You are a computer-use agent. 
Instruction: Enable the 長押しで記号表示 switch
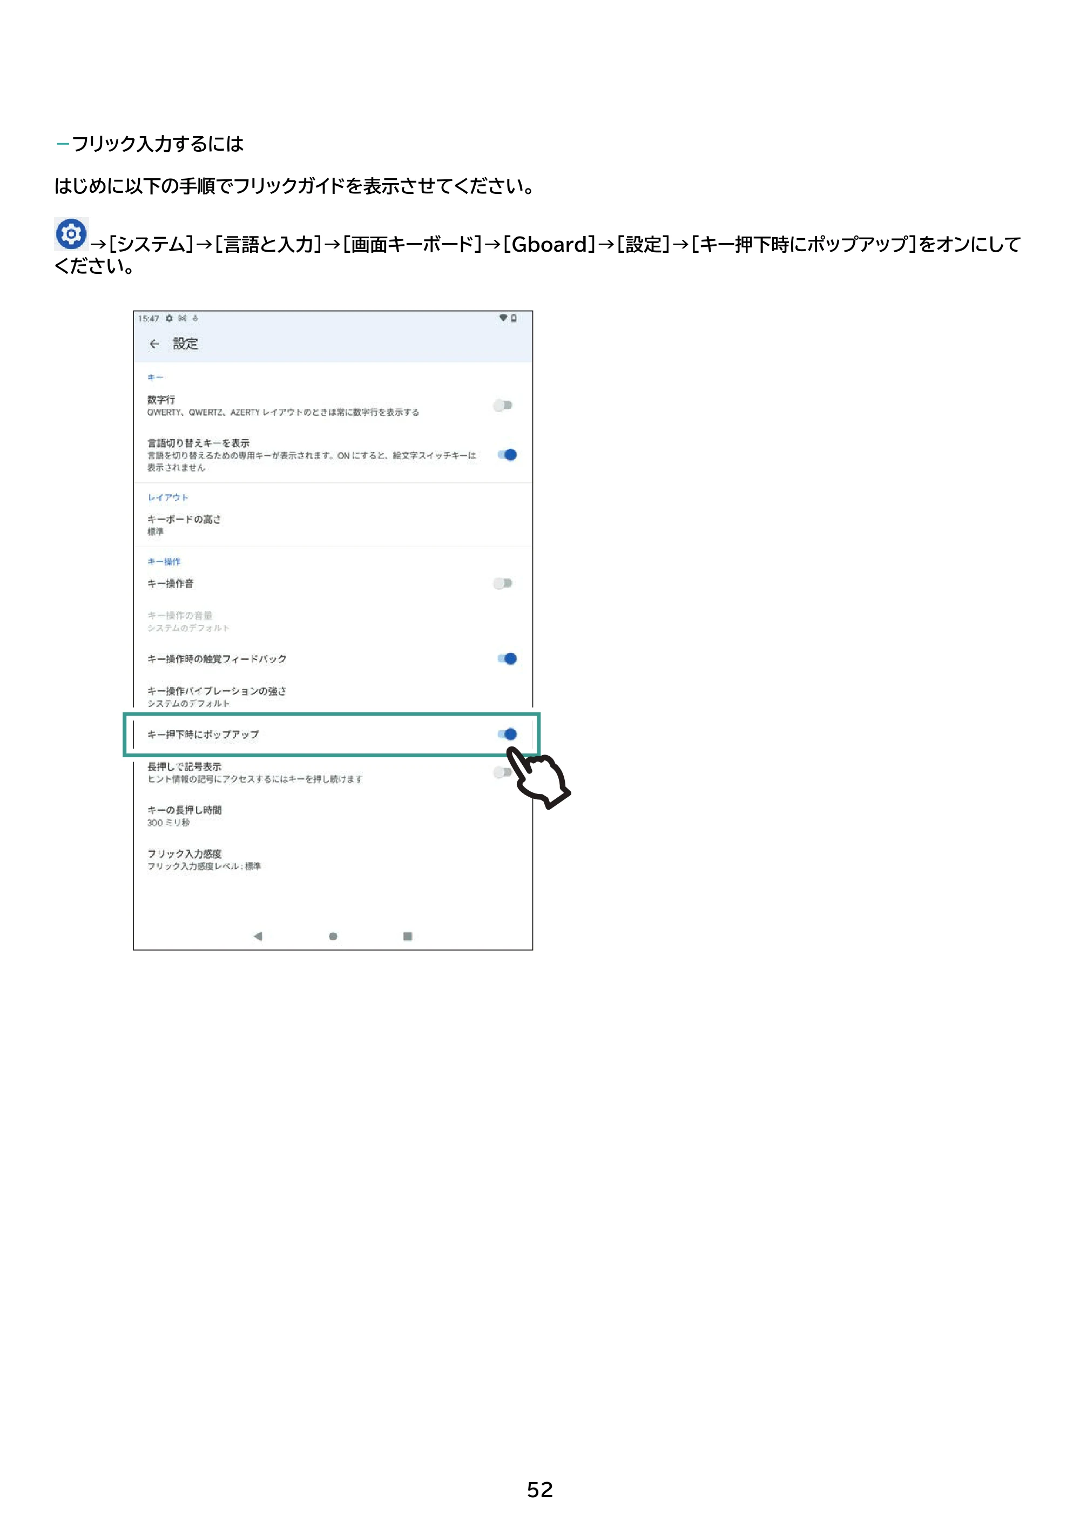coord(502,772)
